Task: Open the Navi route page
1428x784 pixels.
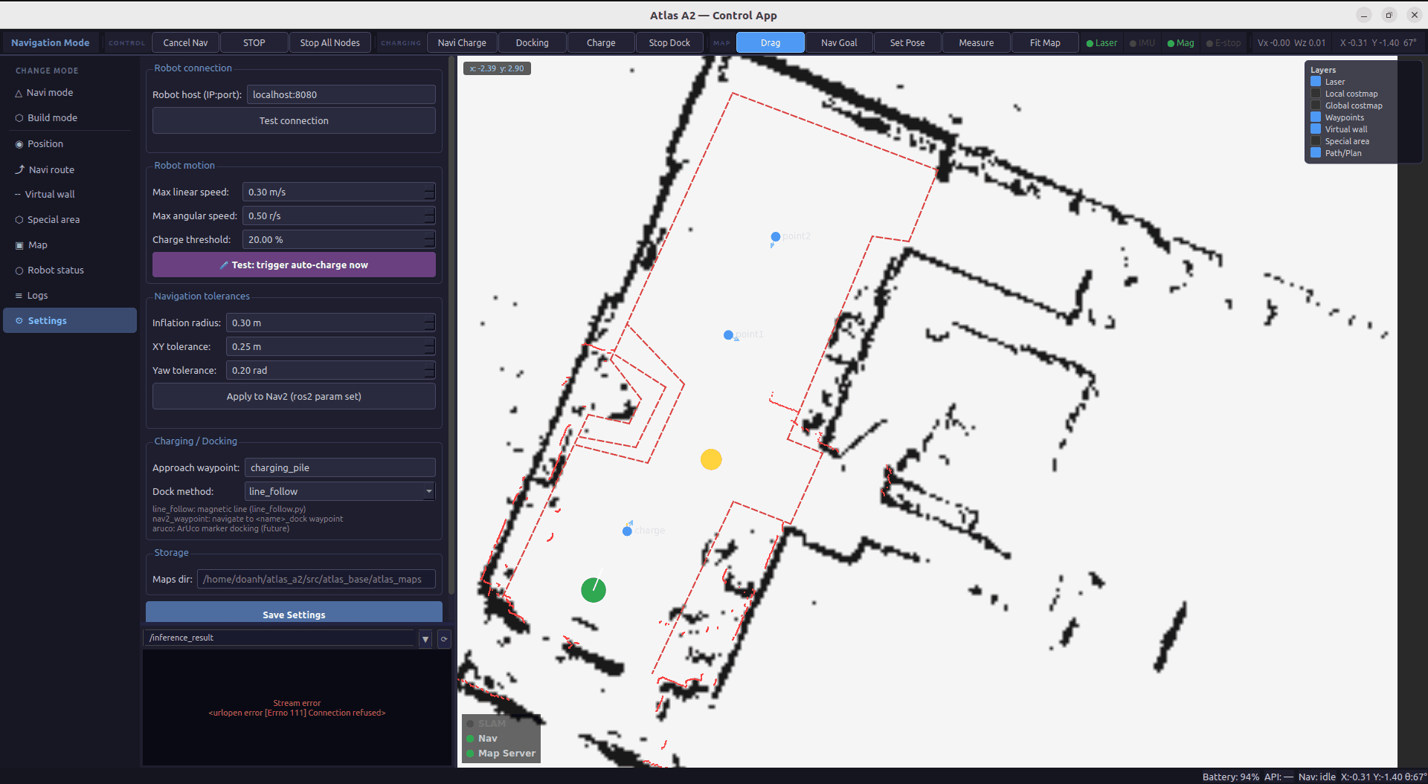Action: pos(70,169)
